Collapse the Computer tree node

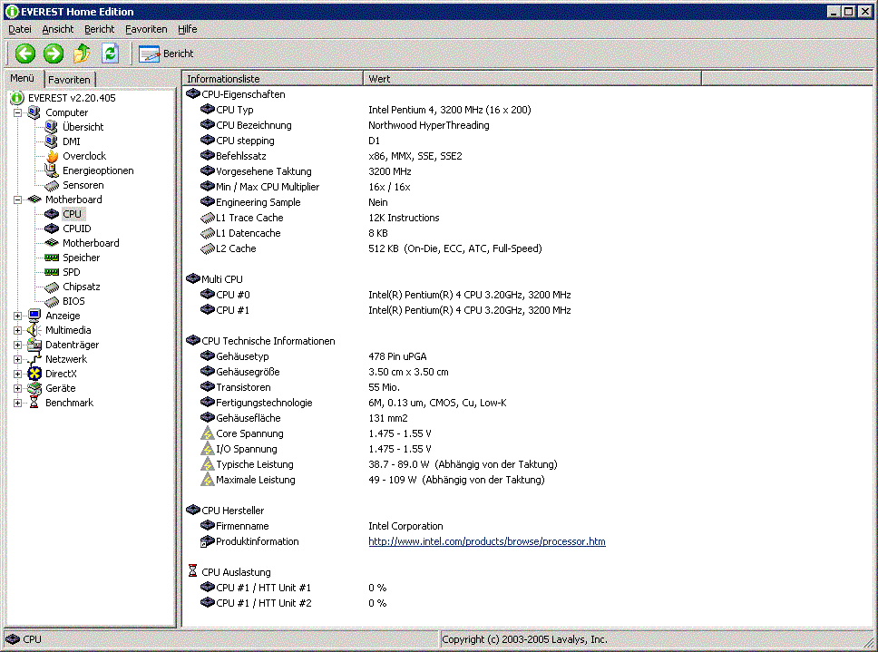18,112
